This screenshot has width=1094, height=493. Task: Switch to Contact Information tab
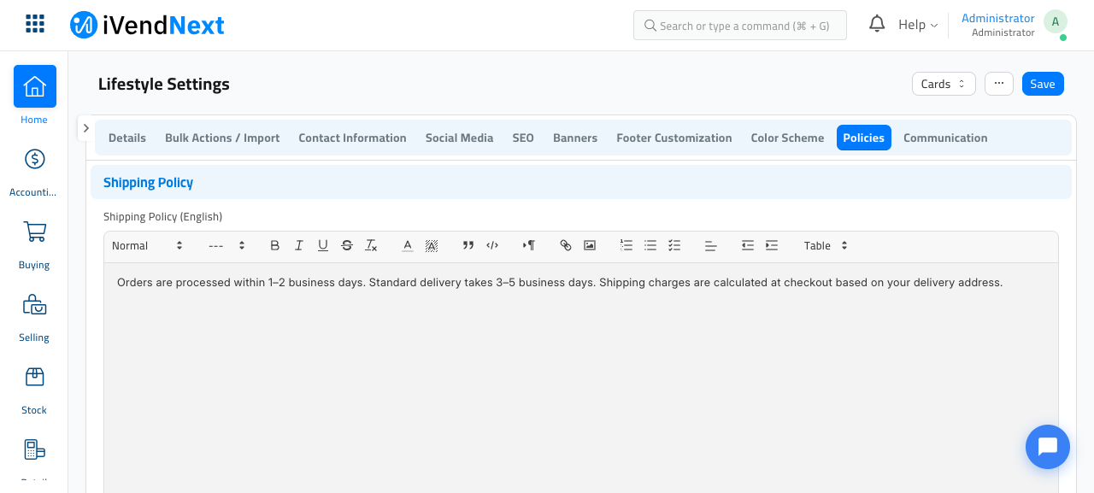(x=352, y=138)
